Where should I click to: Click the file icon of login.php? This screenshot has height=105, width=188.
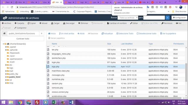(x=48, y=62)
